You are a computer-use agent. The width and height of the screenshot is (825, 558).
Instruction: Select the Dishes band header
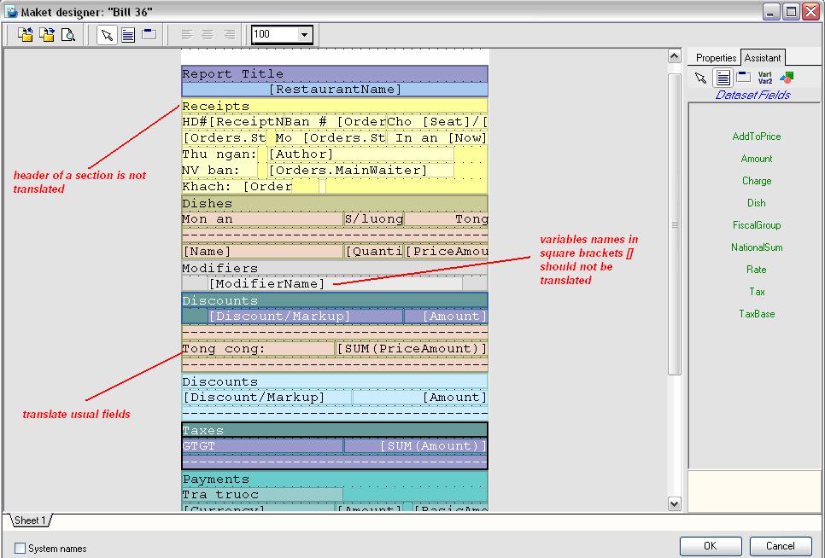point(335,203)
